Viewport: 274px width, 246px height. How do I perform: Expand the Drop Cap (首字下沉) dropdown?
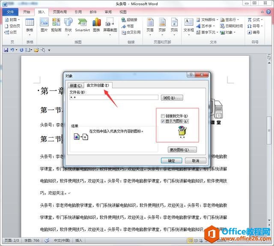point(217,32)
